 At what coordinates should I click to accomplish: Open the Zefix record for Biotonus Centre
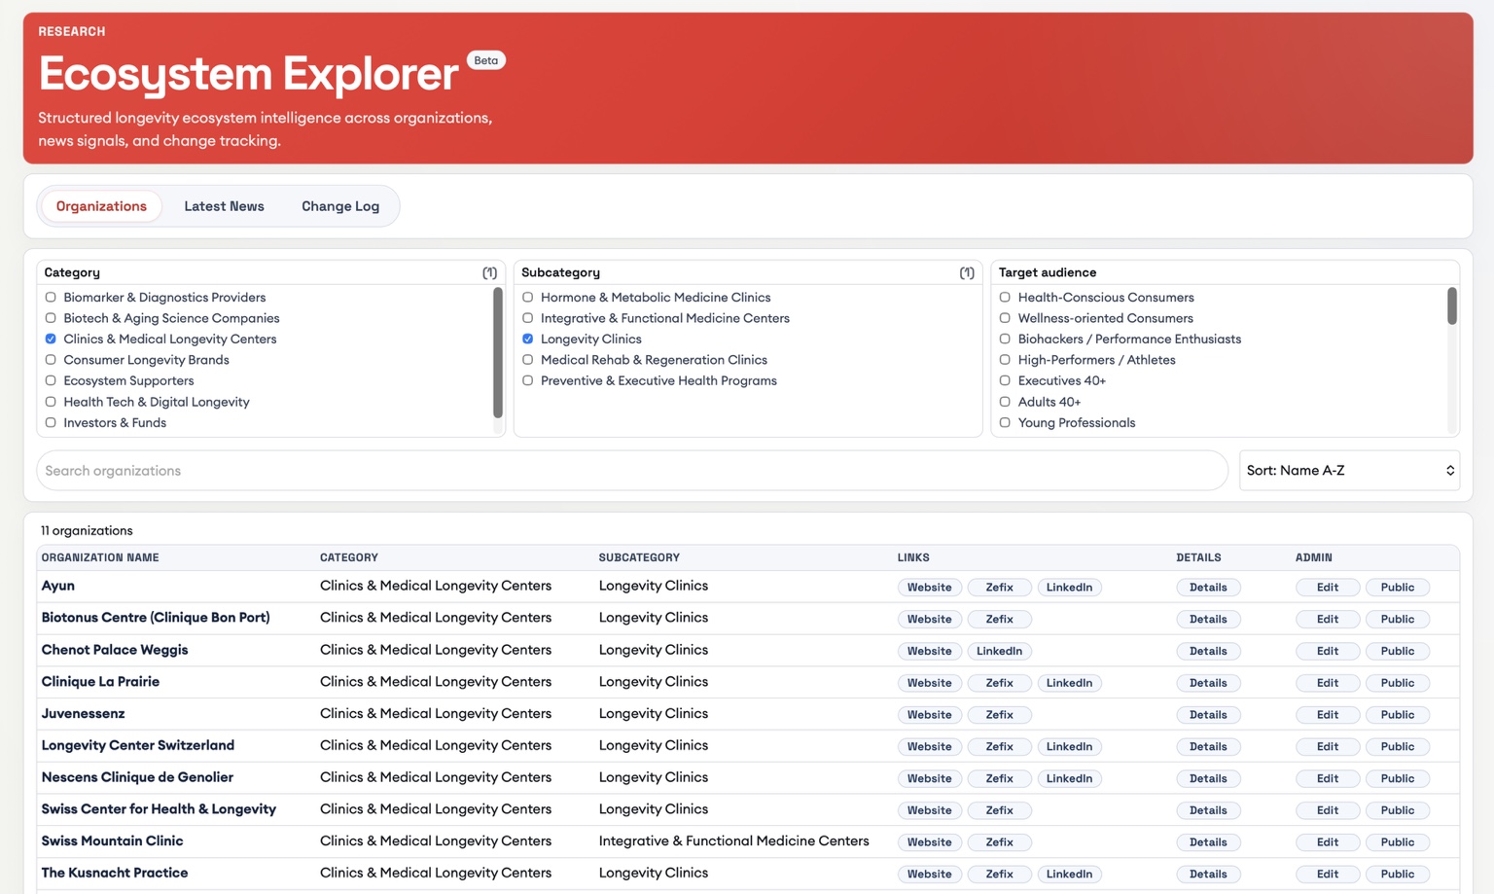click(x=999, y=619)
